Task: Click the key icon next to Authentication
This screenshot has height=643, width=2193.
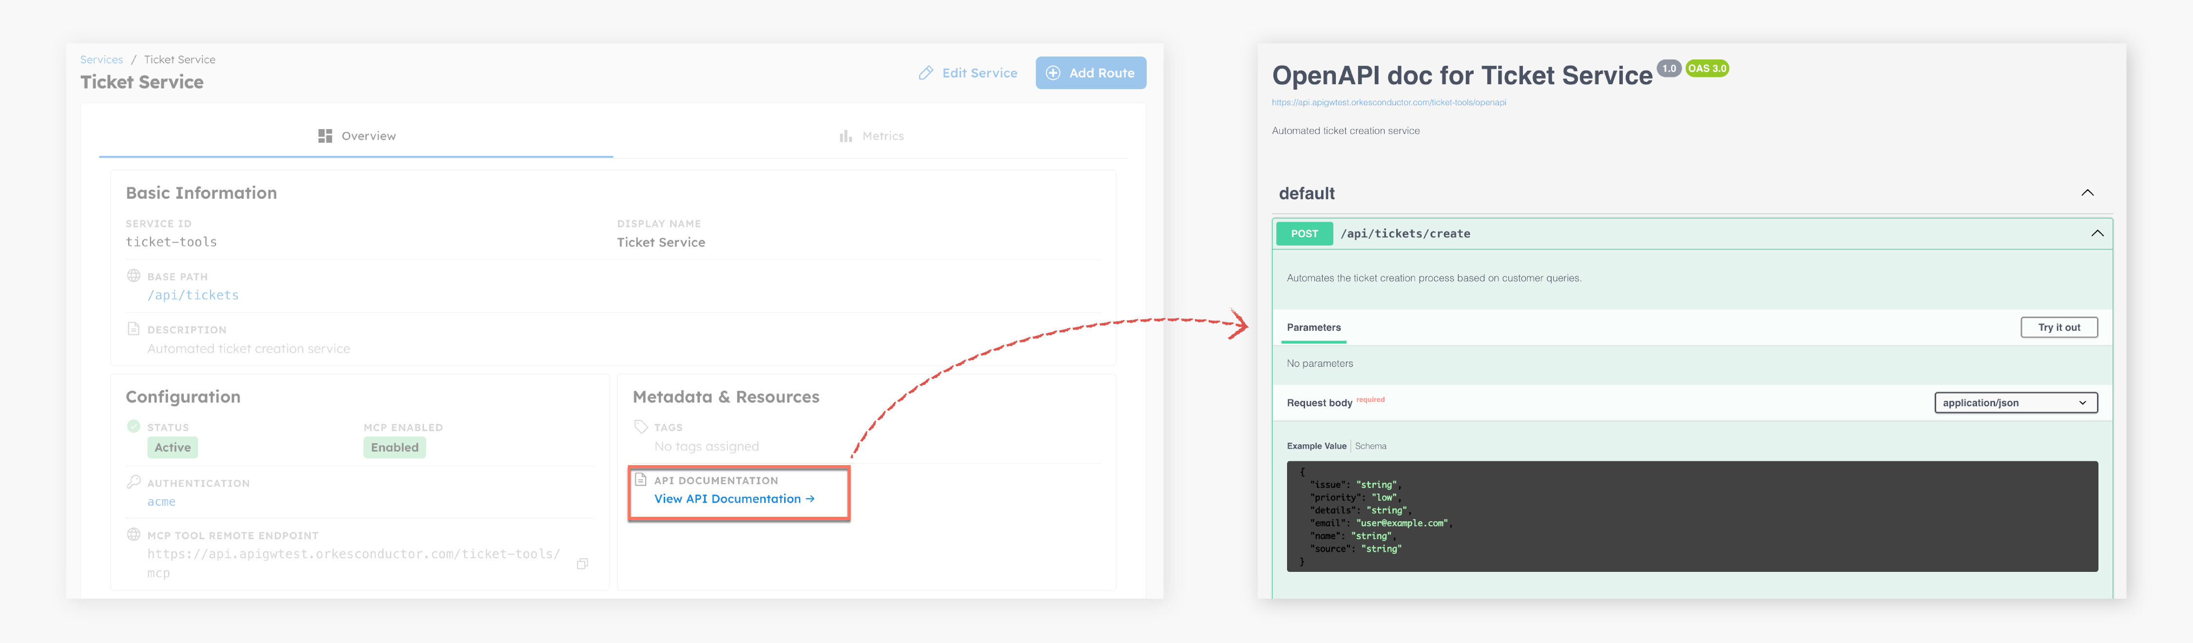Action: pyautogui.click(x=134, y=482)
